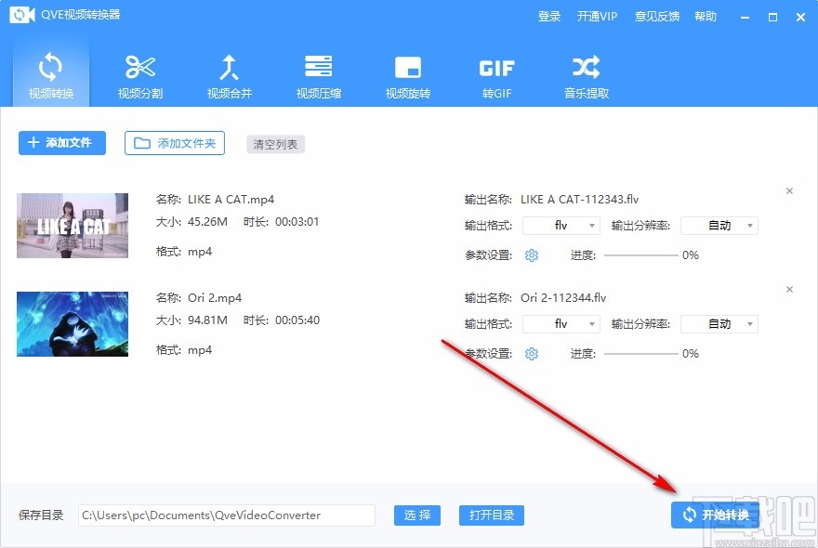The width and height of the screenshot is (818, 548).
Task: Start conversion with the 开始转换 button
Action: [x=716, y=515]
